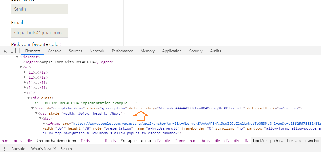Viewport: 321px width, 152px height.
Task: Open the Search tab in the drawer
Action: [66, 149]
